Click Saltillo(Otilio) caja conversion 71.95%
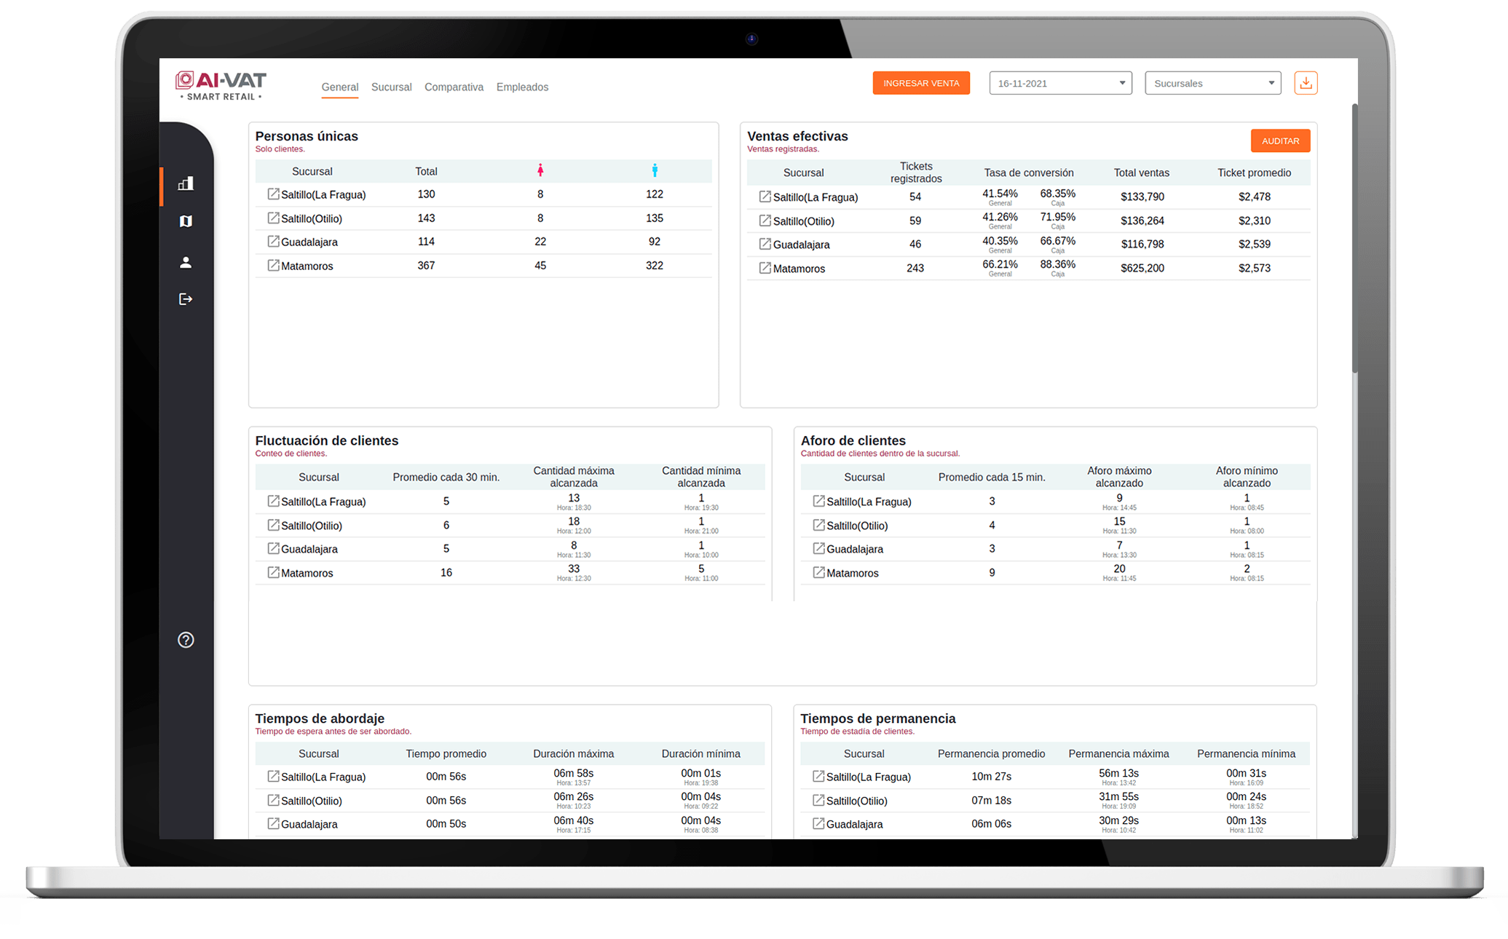Viewport: 1508px width, 939px height. [x=1057, y=217]
